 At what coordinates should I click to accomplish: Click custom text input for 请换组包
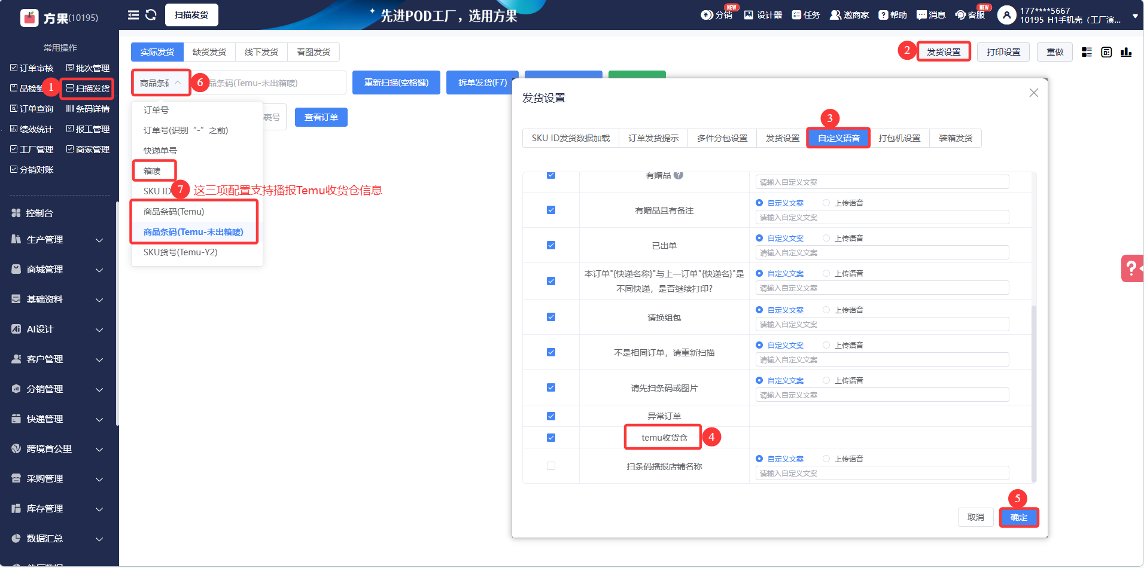click(x=882, y=324)
